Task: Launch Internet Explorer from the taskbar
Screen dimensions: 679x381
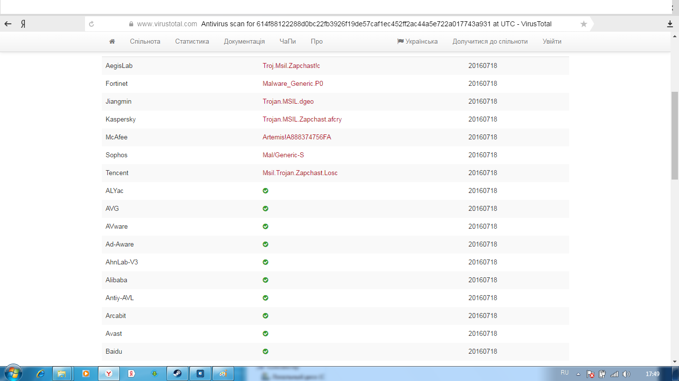Action: coord(41,374)
